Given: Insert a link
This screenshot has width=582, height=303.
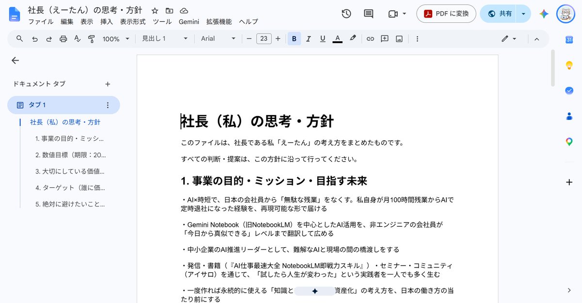Looking at the screenshot, I should 370,39.
